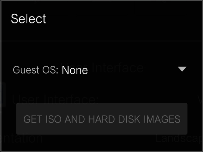Click the Guest OS row to change it
This screenshot has height=152, width=203.
click(x=100, y=70)
